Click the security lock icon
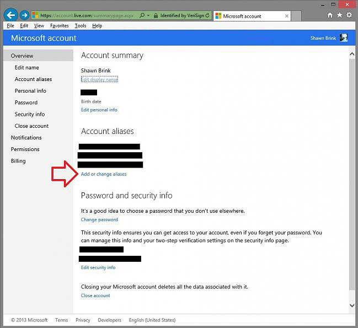Viewport: 358px width, 328px height. (156, 15)
